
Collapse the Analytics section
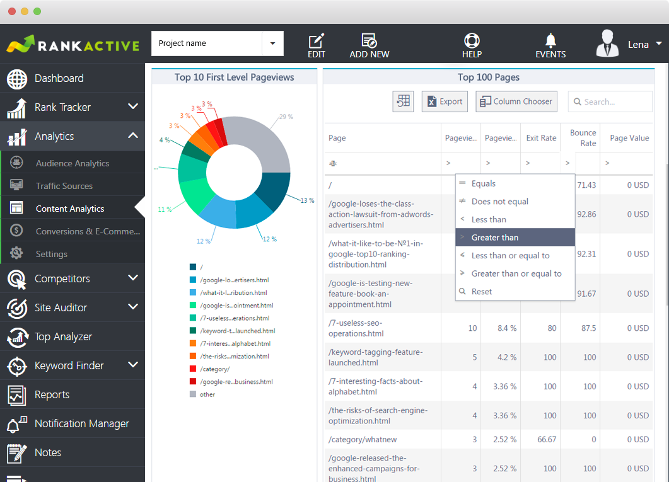[x=133, y=135]
